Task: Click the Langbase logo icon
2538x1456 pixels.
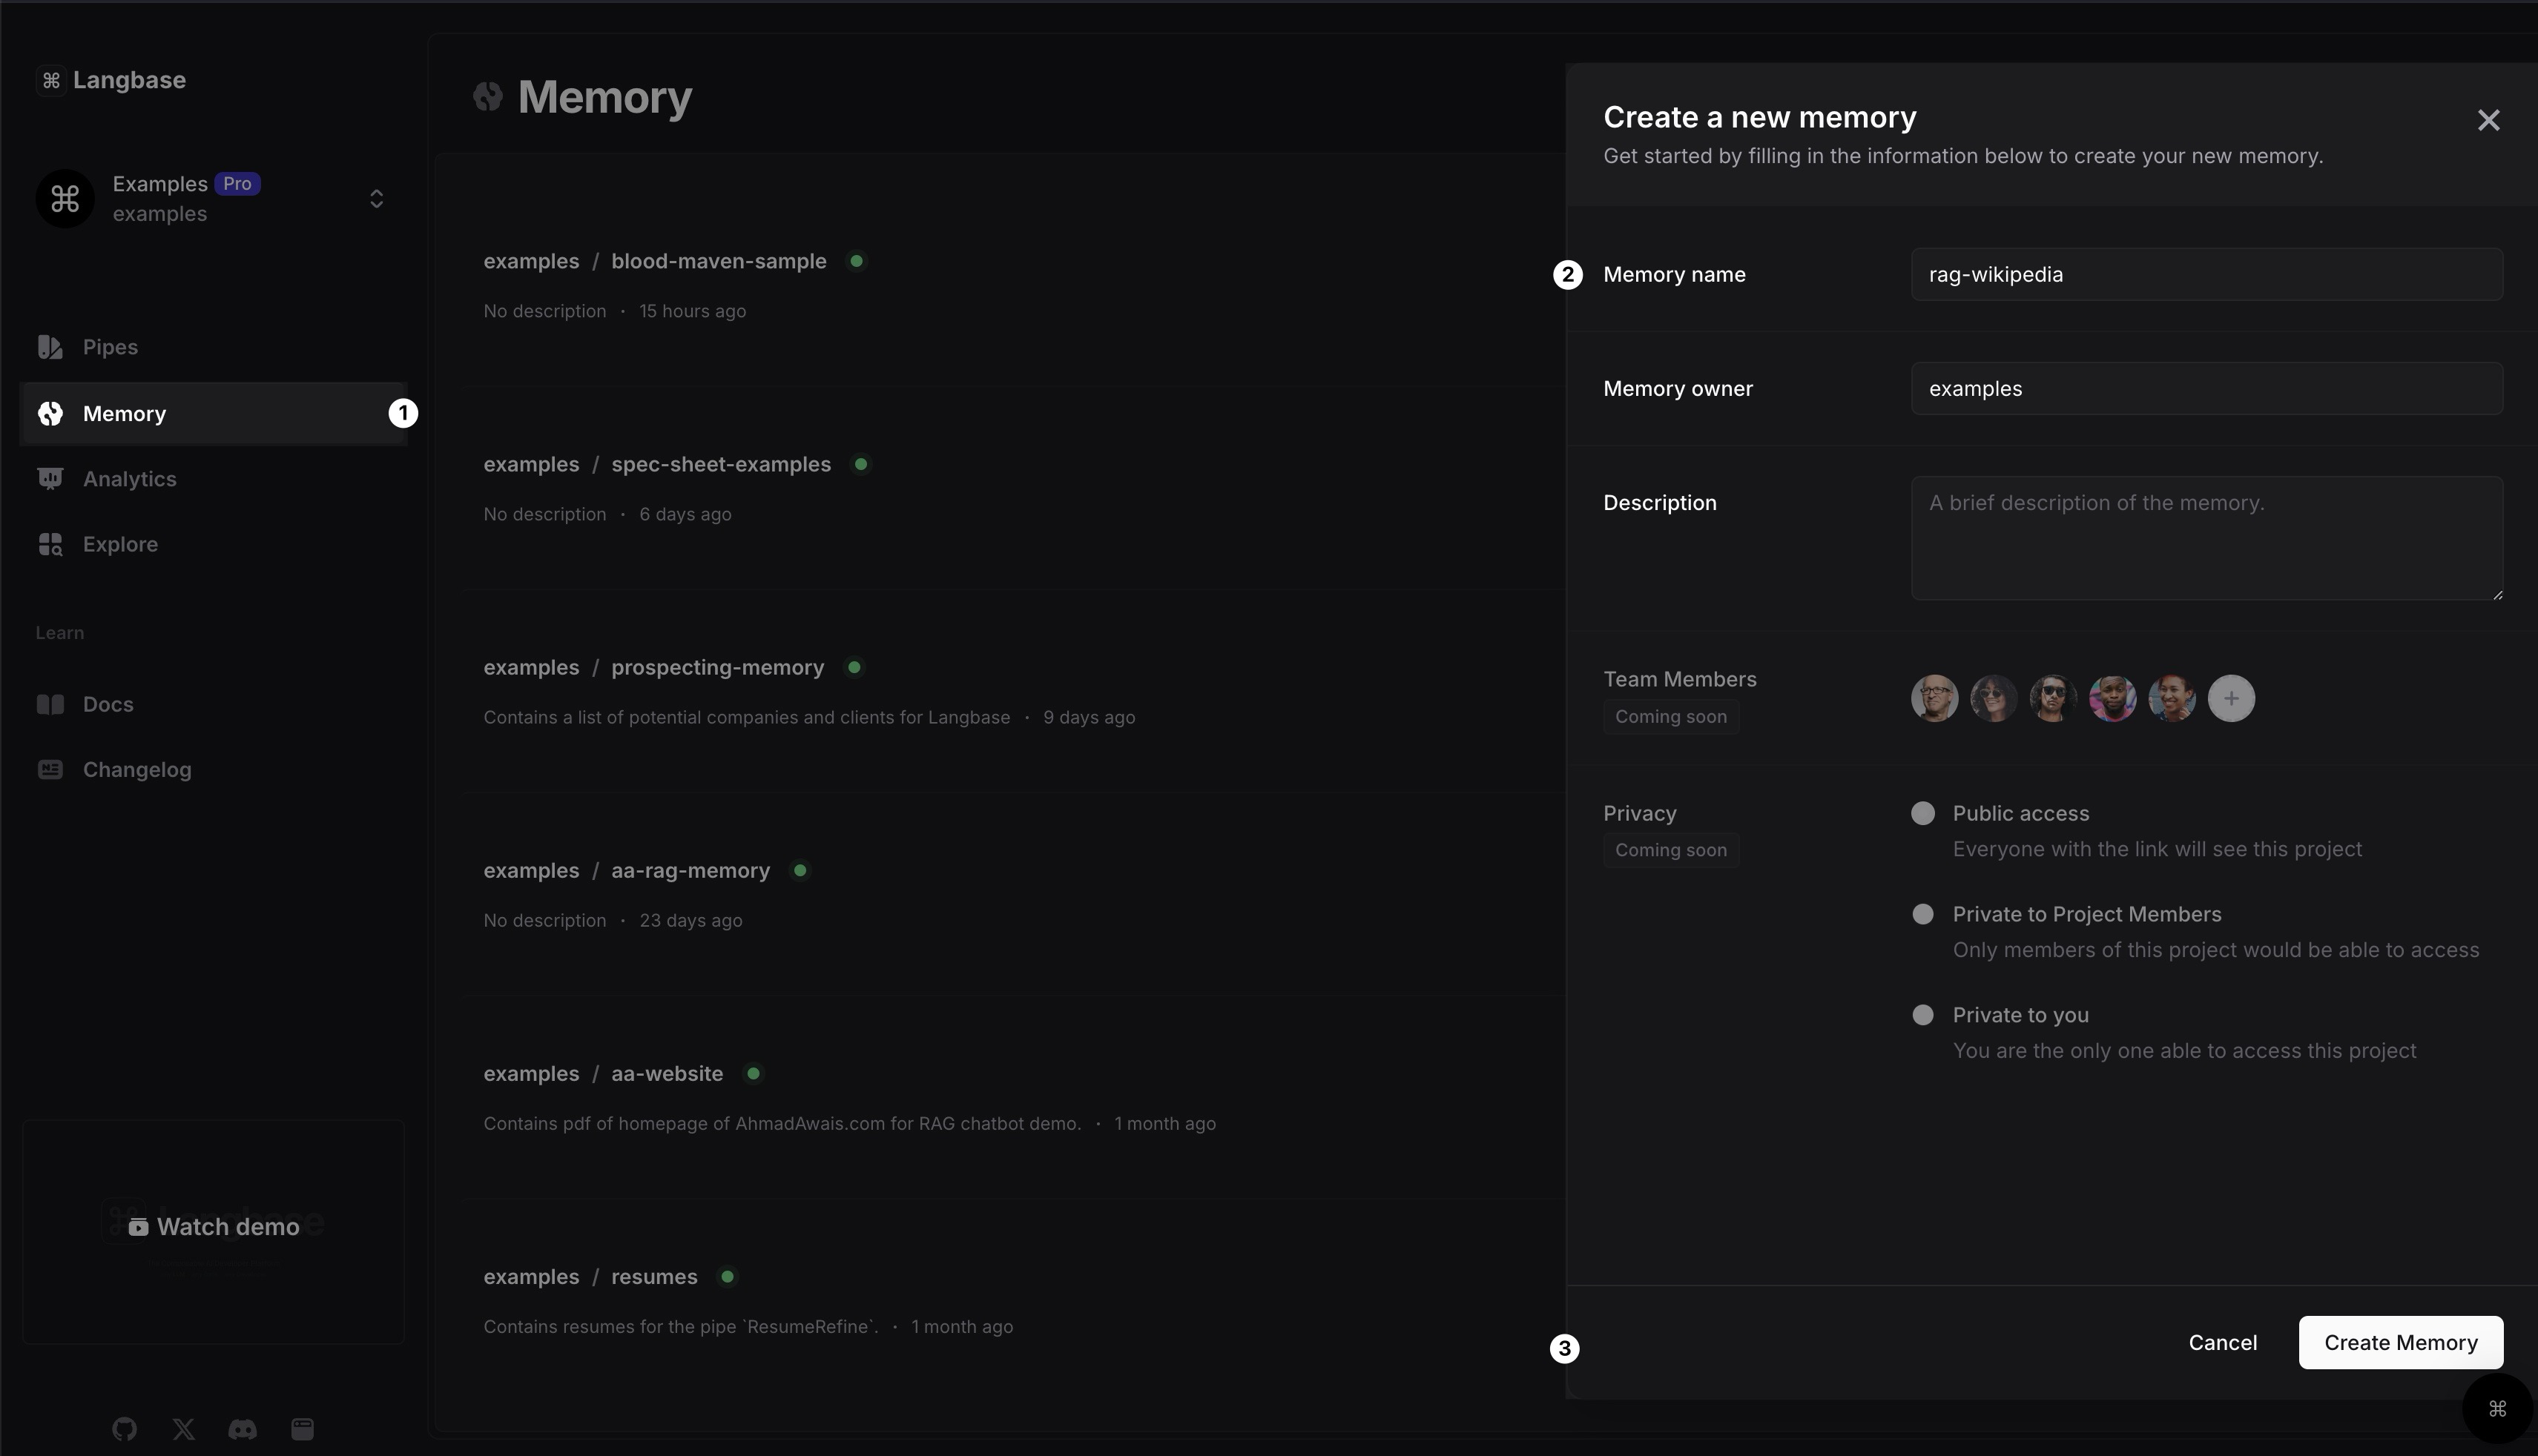Action: coord(52,80)
